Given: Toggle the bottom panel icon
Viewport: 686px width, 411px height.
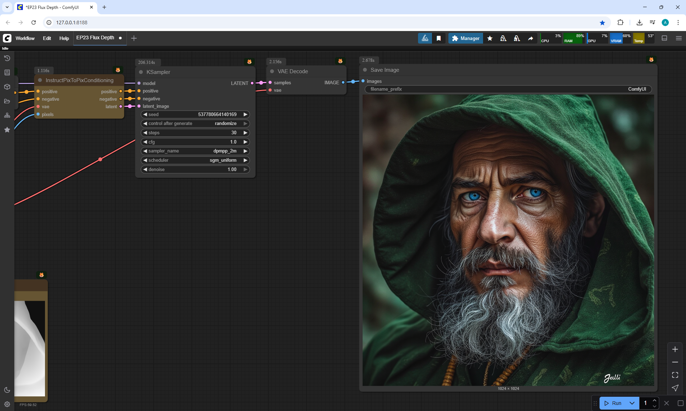Looking at the screenshot, I should pyautogui.click(x=664, y=38).
